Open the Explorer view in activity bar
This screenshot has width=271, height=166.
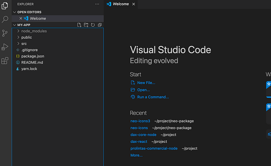5,6
